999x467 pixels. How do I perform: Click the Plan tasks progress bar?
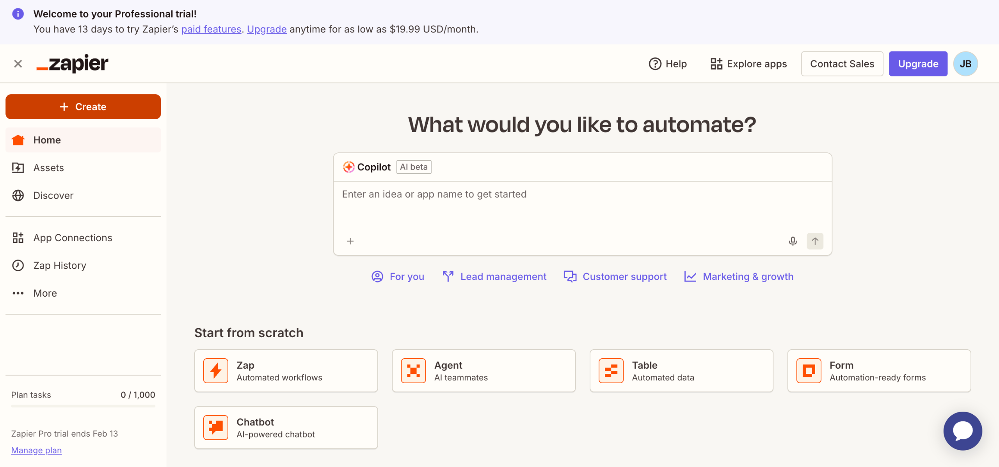(x=83, y=406)
